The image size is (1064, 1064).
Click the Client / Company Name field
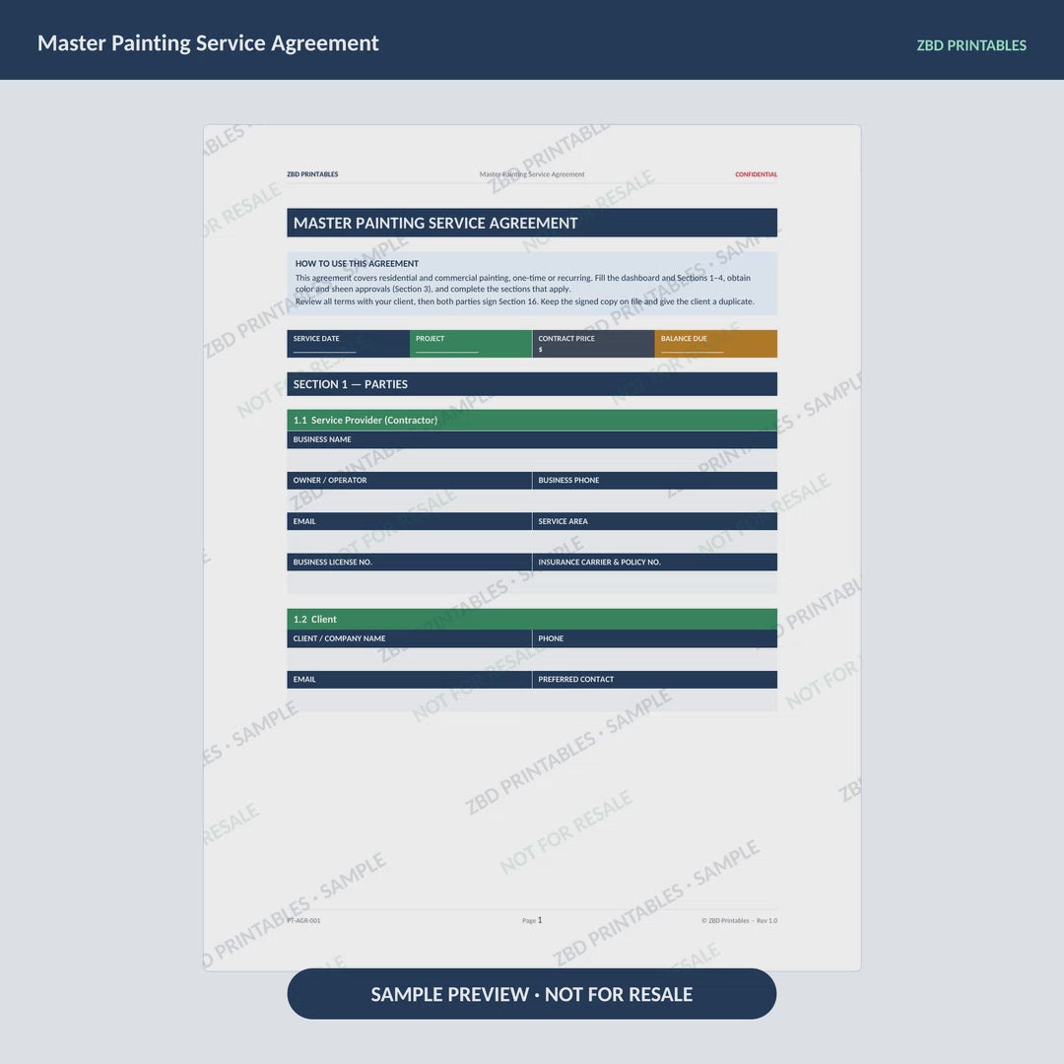(x=409, y=659)
